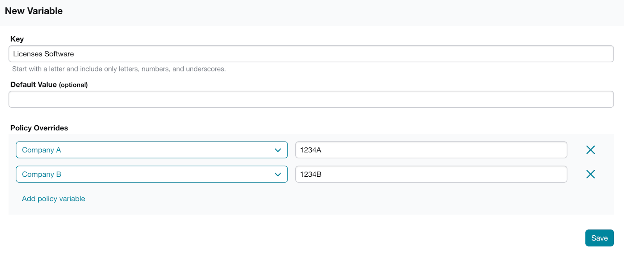624x270 pixels.
Task: Click the chevron arrow on Company A dropdown
Action: [x=278, y=150]
